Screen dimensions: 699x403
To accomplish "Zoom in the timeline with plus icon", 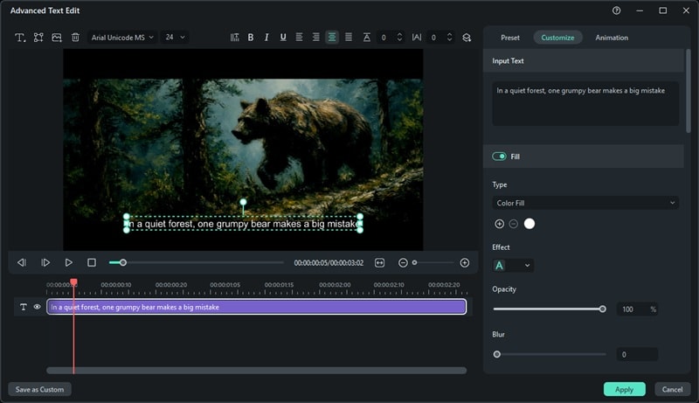I will tap(465, 262).
